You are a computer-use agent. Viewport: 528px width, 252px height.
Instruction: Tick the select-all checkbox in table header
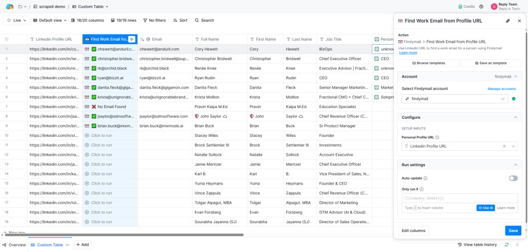7,39
